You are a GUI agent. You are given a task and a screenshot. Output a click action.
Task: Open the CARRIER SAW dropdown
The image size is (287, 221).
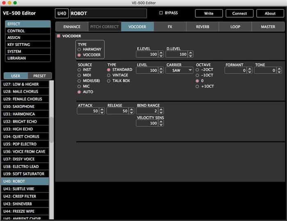[179, 70]
